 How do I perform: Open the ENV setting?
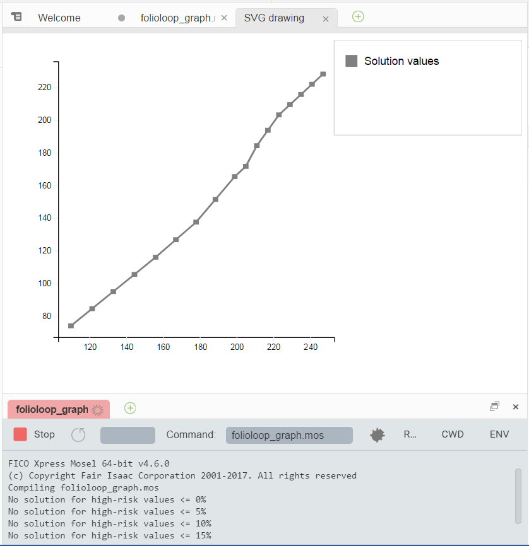(499, 434)
